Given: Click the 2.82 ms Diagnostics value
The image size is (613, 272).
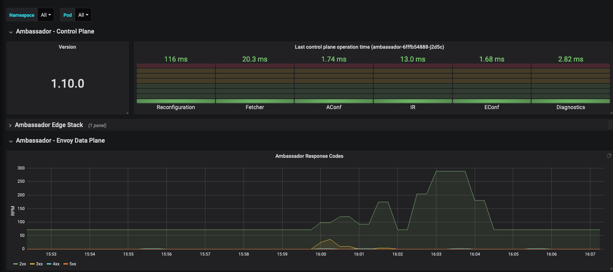Looking at the screenshot, I should [571, 59].
